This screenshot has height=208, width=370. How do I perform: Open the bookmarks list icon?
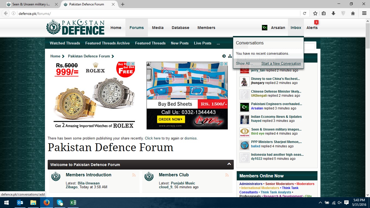pyautogui.click(x=324, y=13)
